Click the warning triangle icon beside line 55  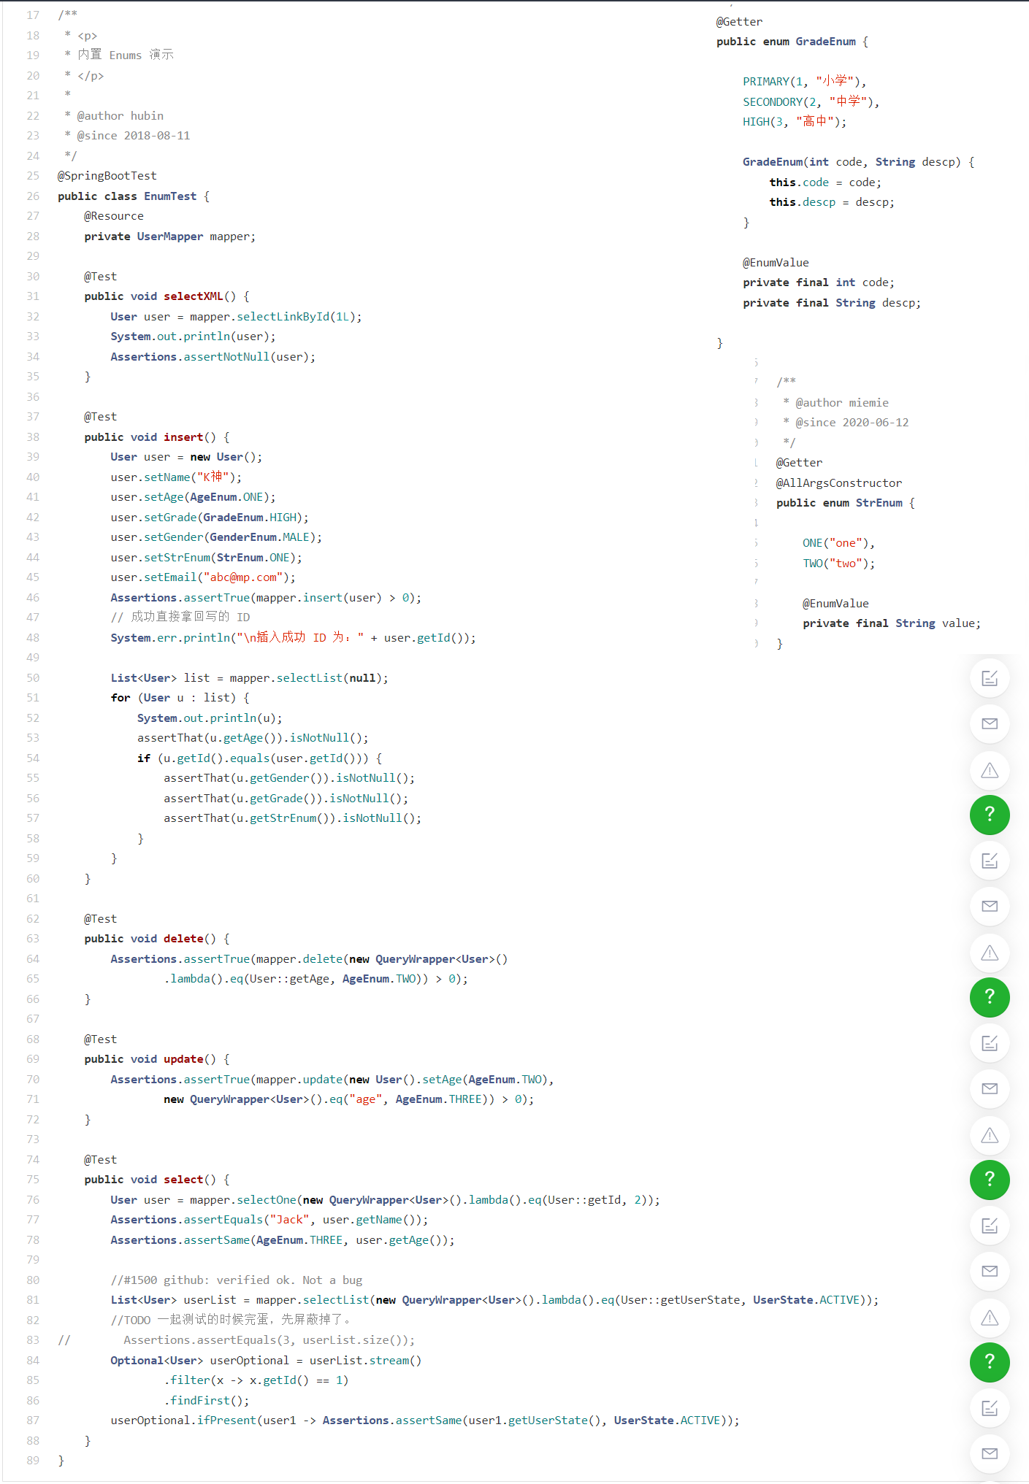990,770
